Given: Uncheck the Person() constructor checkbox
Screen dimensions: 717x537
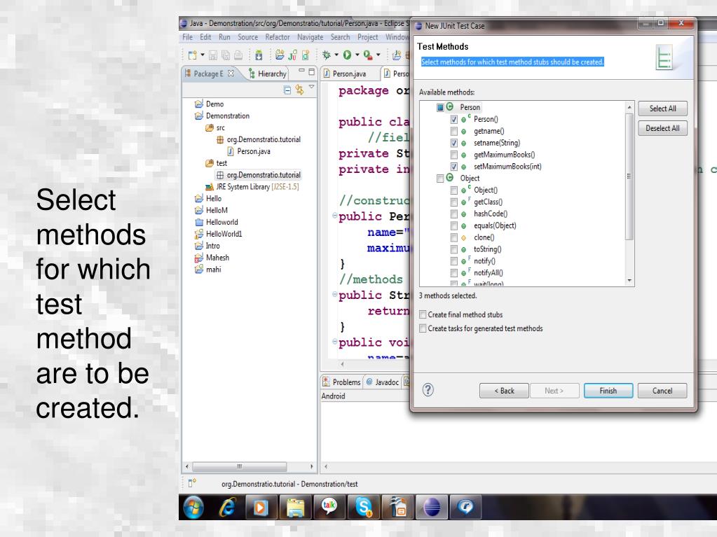Looking at the screenshot, I should point(453,119).
